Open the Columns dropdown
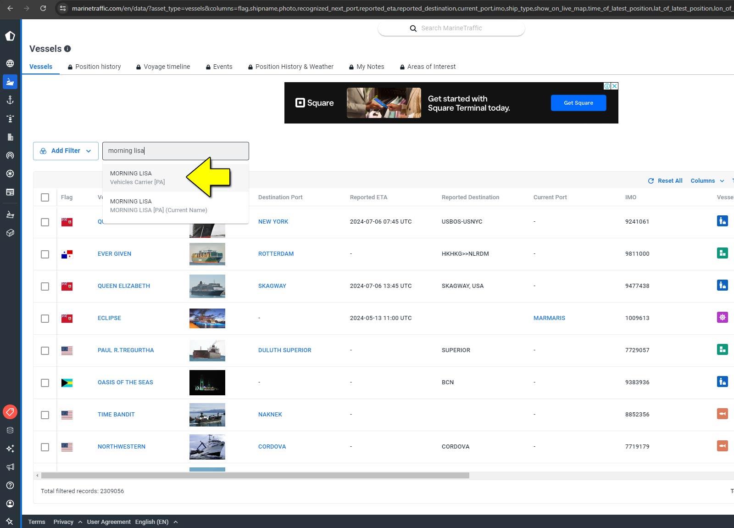The height and width of the screenshot is (528, 734). coord(707,181)
